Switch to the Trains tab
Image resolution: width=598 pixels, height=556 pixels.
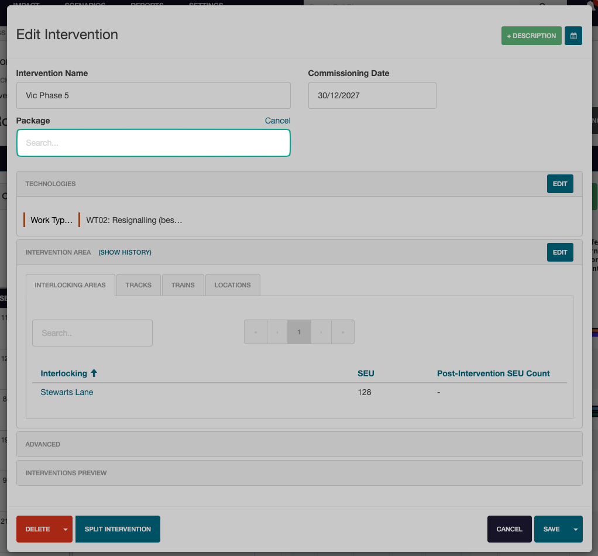(x=183, y=285)
